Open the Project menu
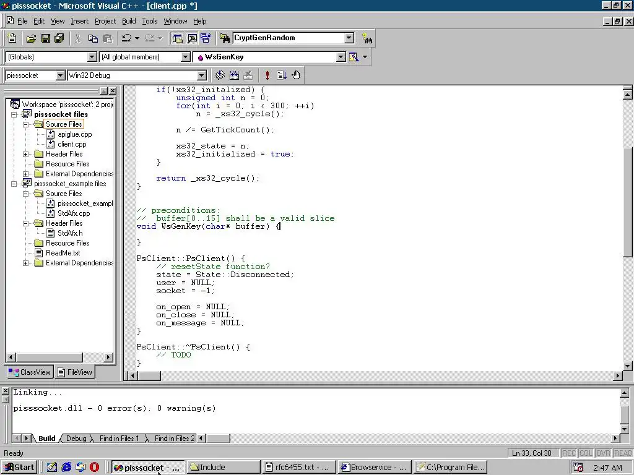This screenshot has height=475, width=634. [105, 21]
